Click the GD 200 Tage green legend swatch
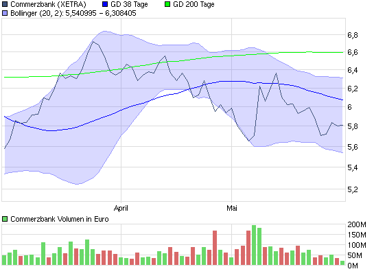The width and height of the screenshot is (374, 280). 167,4
